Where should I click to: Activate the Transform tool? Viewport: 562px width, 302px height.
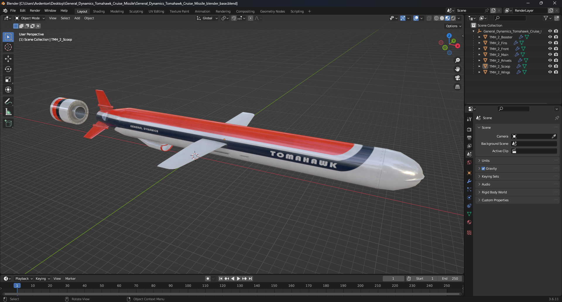click(8, 90)
